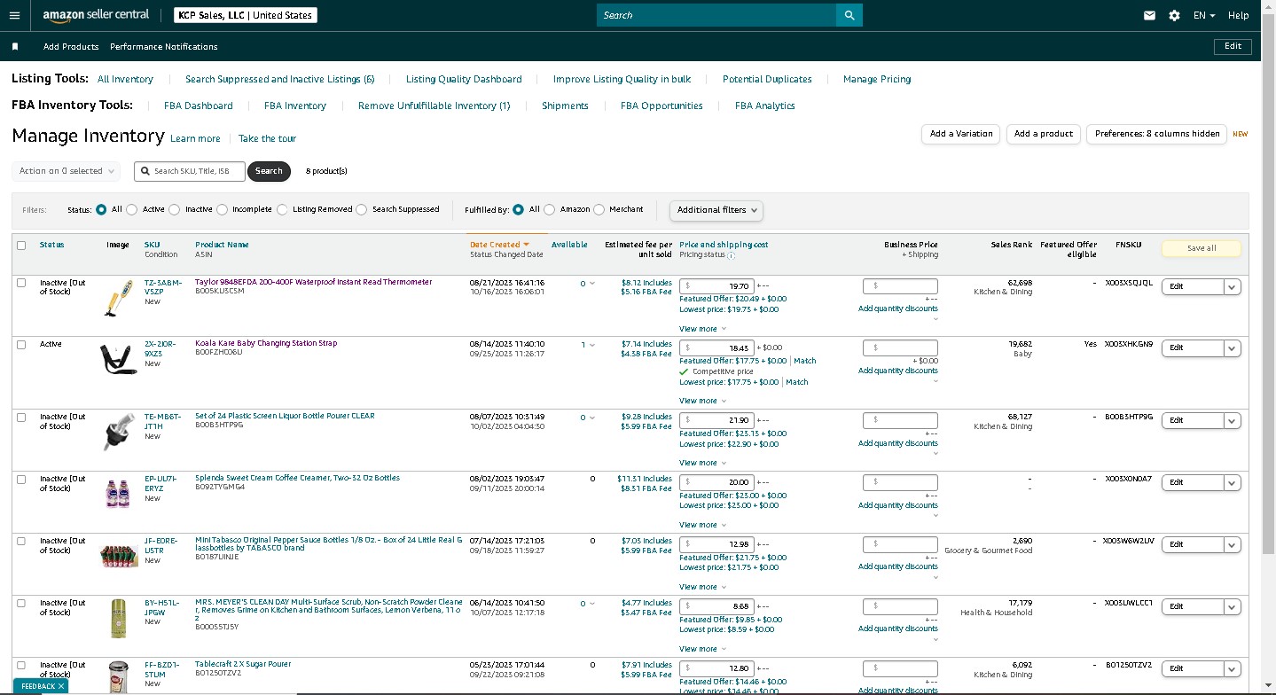
Task: Click the bookmark icon beside Add Products
Action: tap(15, 46)
